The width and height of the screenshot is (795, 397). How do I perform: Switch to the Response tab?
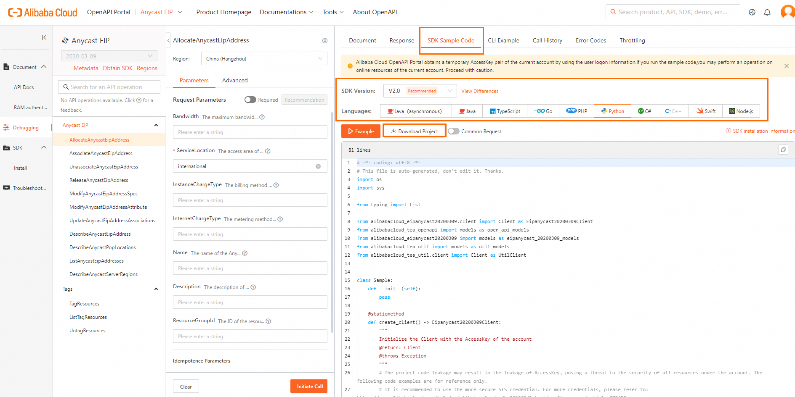point(402,41)
